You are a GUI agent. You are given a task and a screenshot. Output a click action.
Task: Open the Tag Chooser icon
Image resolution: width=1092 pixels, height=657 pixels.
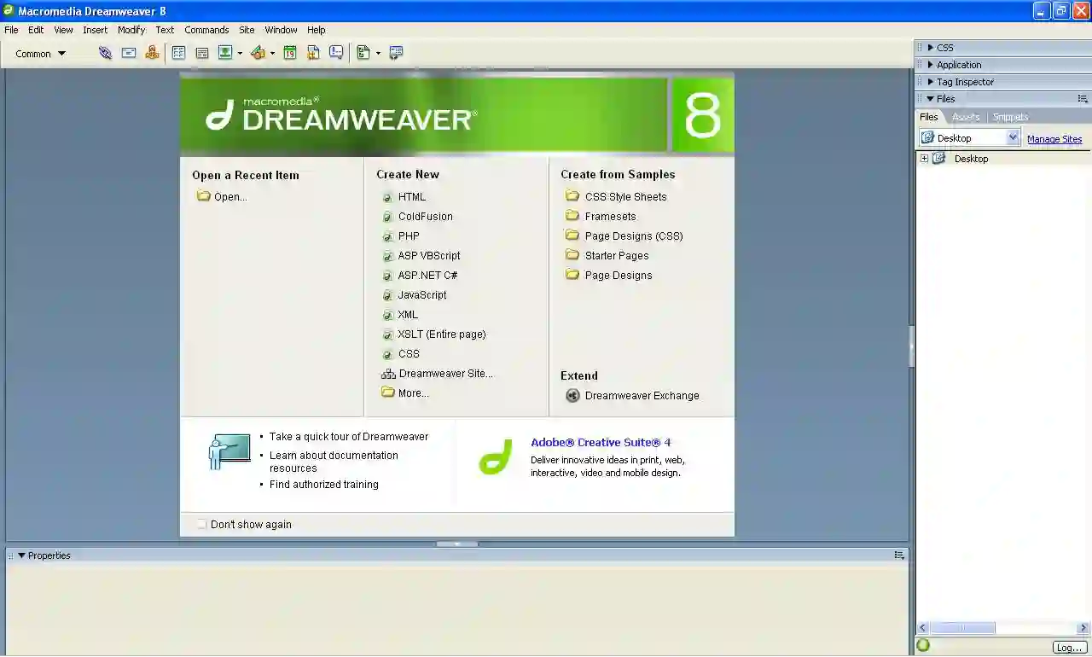point(396,53)
